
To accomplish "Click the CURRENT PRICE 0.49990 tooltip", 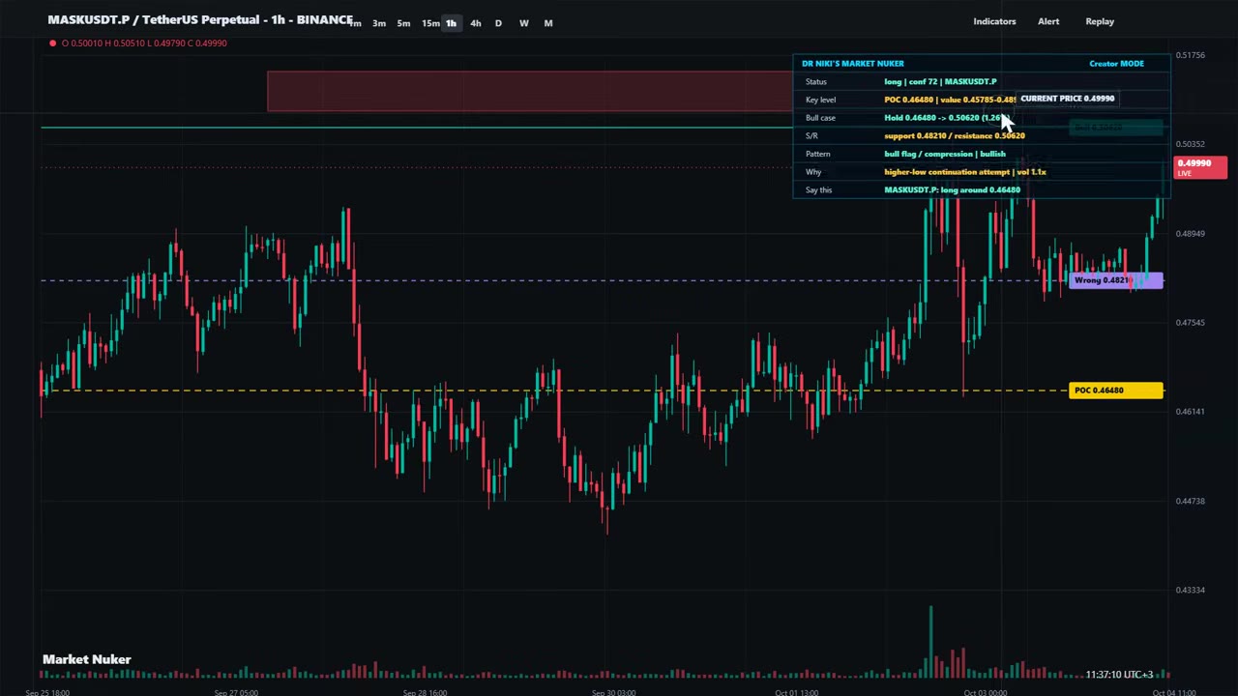I will (1067, 99).
